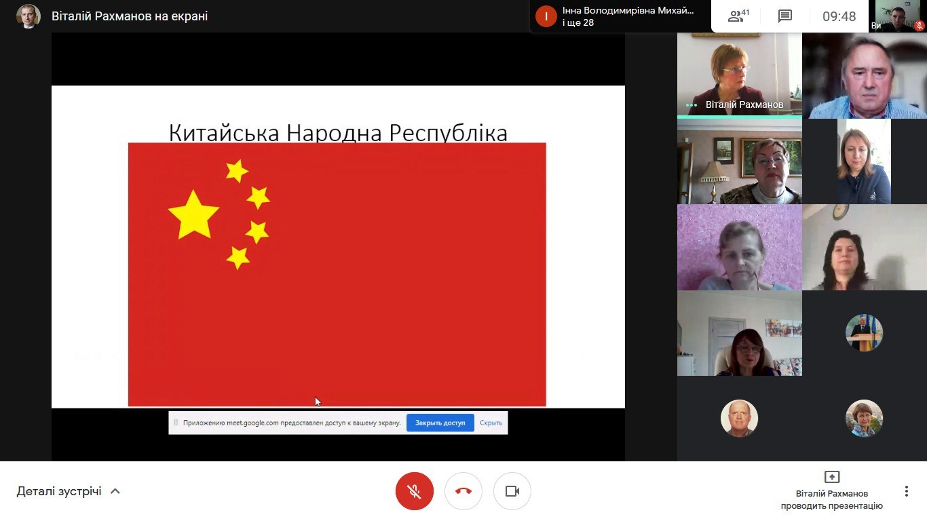This screenshot has width=927, height=521.
Task: Select the video tile with wall clock
Action: coord(864,248)
